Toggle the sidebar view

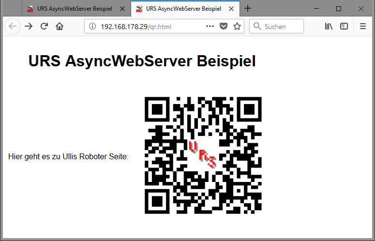344,26
